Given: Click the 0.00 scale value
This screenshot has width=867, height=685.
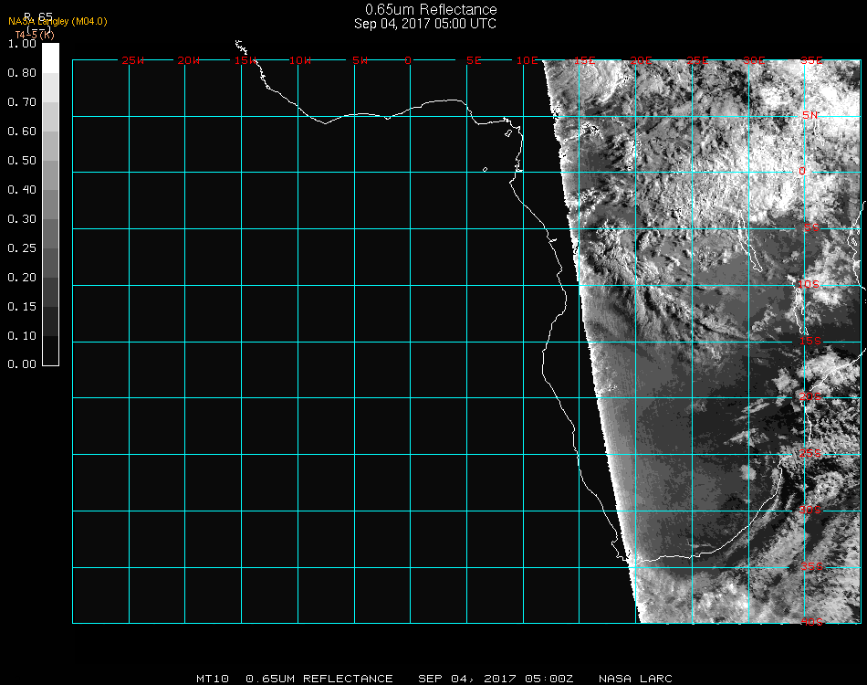Looking at the screenshot, I should tap(22, 364).
